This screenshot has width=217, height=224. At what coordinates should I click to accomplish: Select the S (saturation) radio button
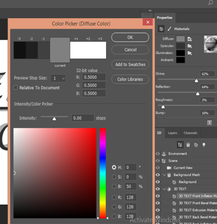point(114,177)
